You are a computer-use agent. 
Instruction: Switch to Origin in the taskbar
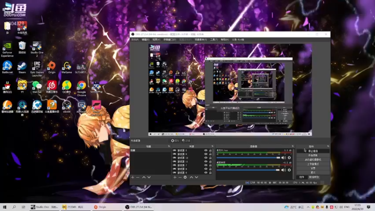pos(107,207)
